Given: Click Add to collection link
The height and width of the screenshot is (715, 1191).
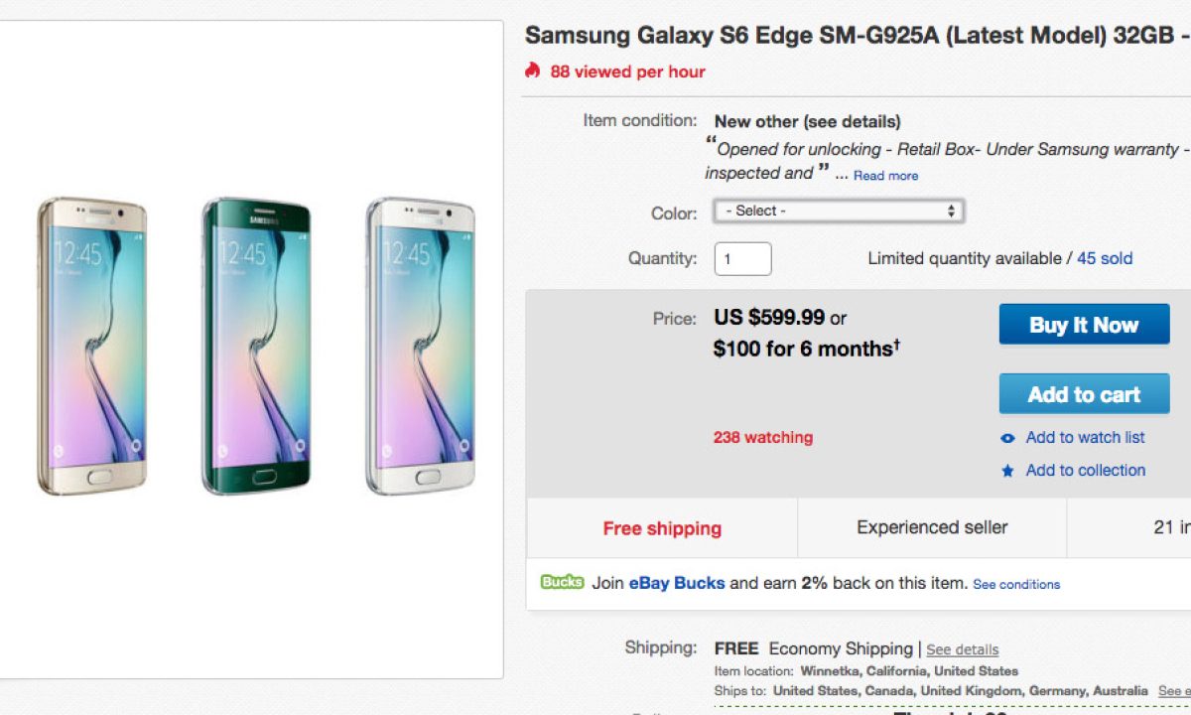Looking at the screenshot, I should 1085,470.
